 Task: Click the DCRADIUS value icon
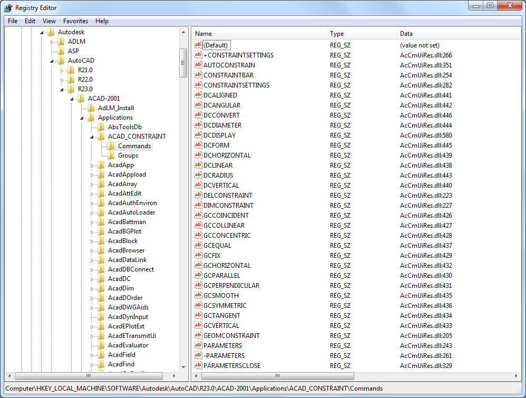[x=198, y=175]
